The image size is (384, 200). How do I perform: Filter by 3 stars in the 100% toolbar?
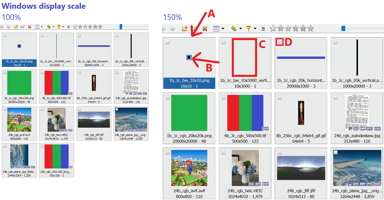(x=90, y=27)
